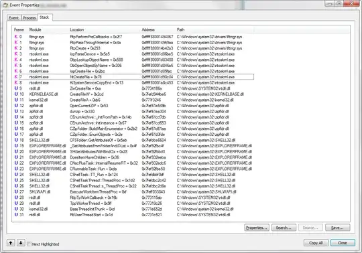Select the CRunnableTask::Run location
This screenshot has width=362, height=253.
93,169
